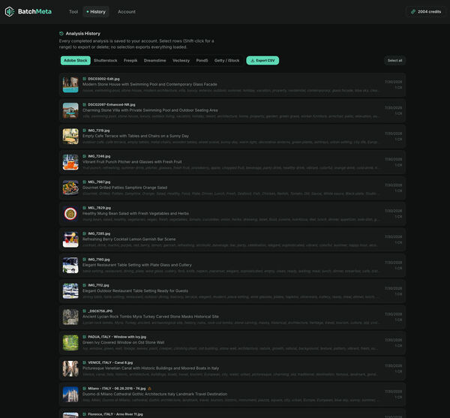Open the Tool tab in the top navigation

[x=73, y=12]
